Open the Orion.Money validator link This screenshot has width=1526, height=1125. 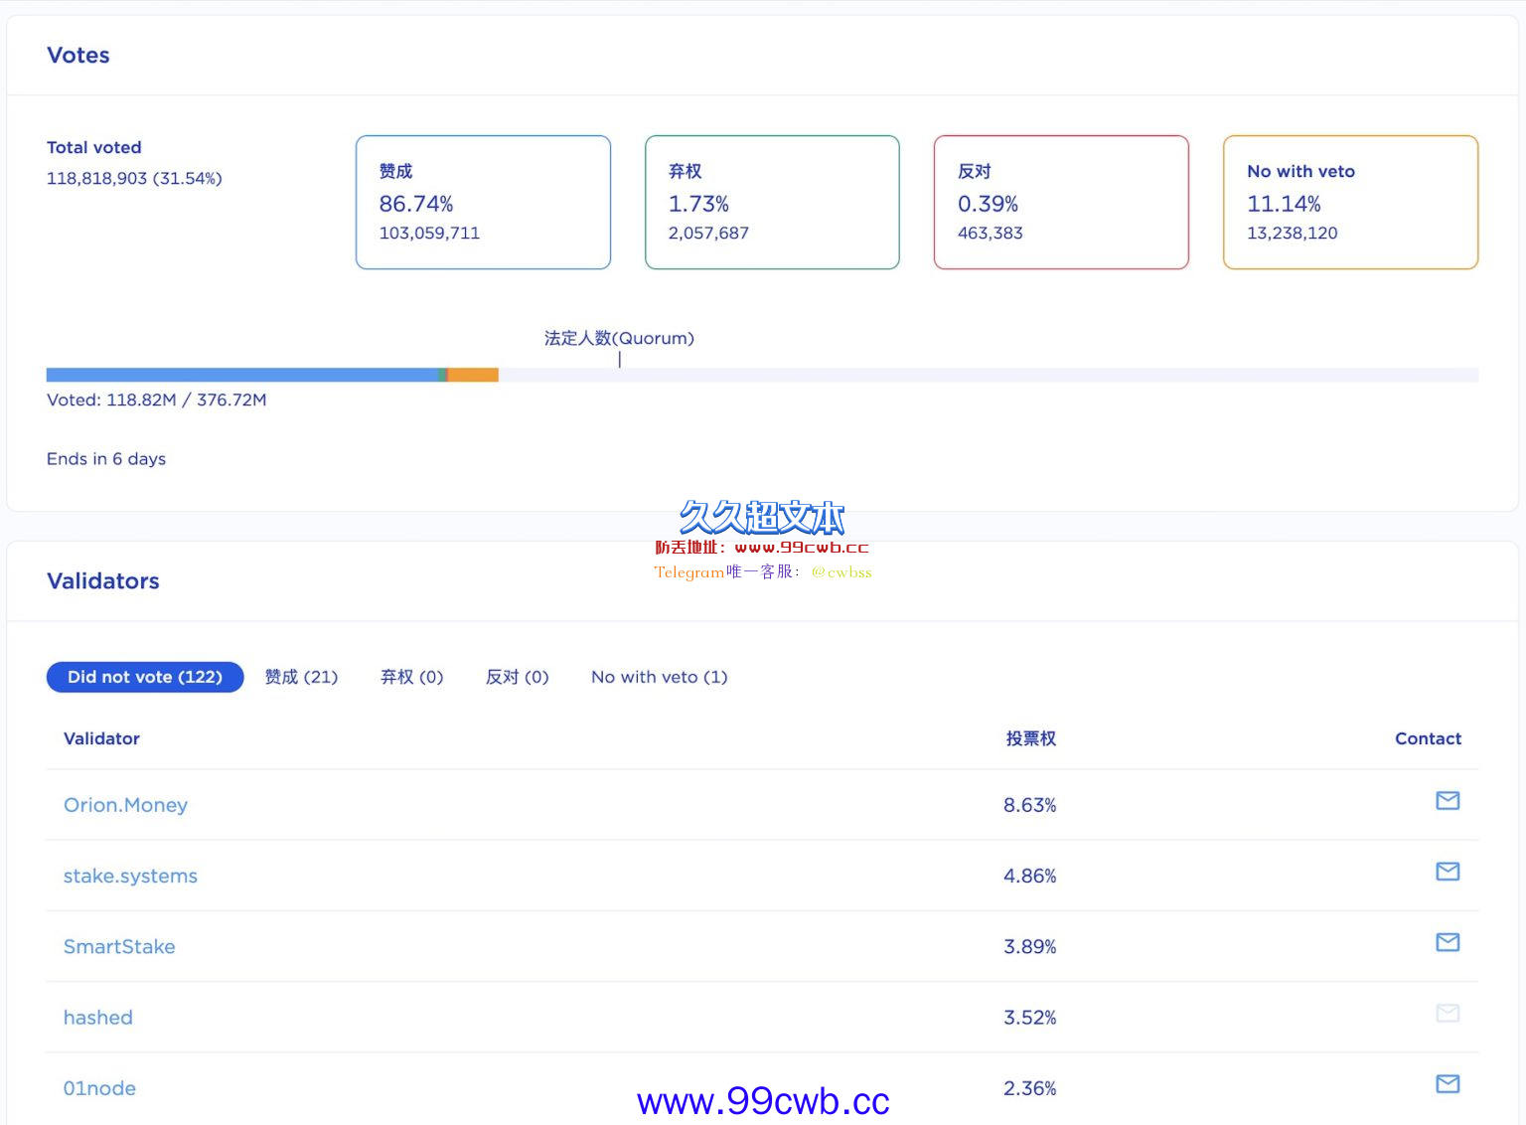pos(125,805)
